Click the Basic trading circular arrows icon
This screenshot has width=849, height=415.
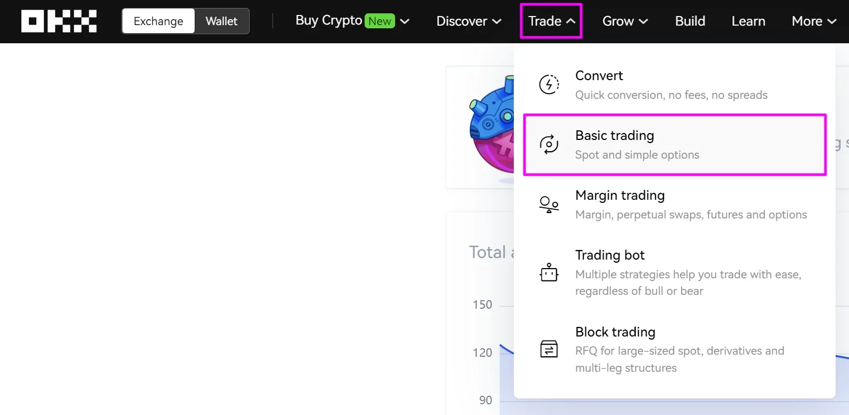tap(549, 144)
